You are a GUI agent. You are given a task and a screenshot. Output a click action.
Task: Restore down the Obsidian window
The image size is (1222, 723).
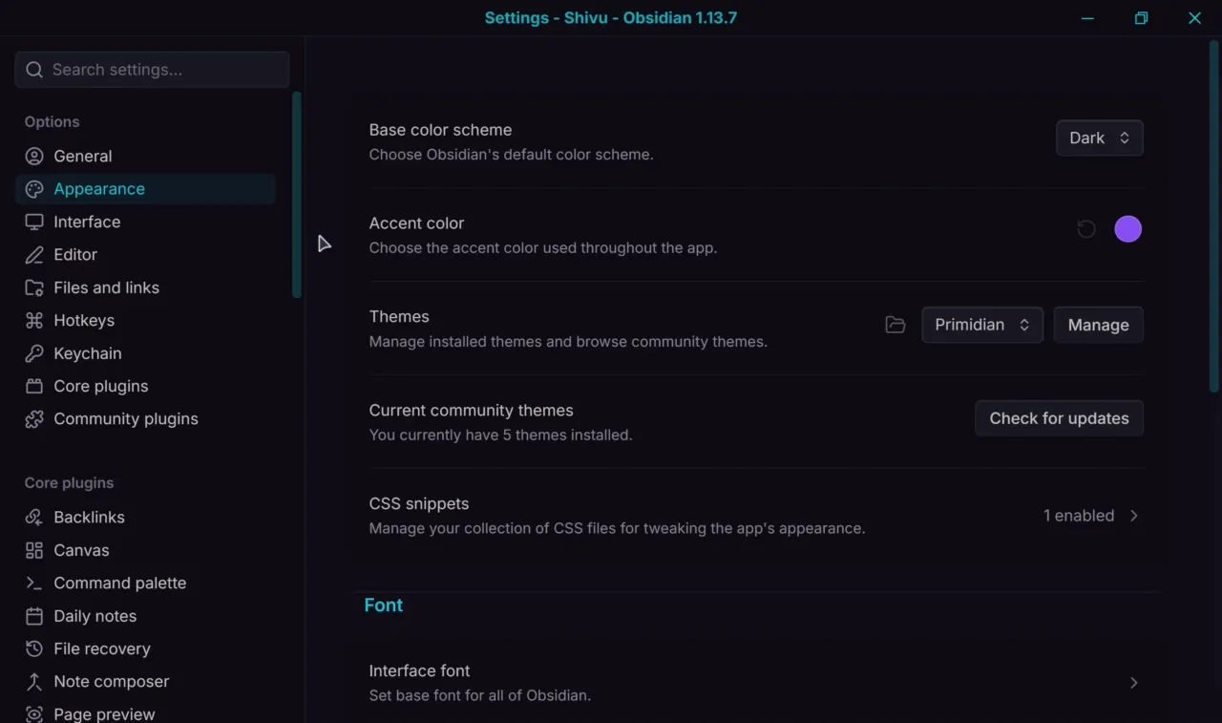pos(1141,18)
